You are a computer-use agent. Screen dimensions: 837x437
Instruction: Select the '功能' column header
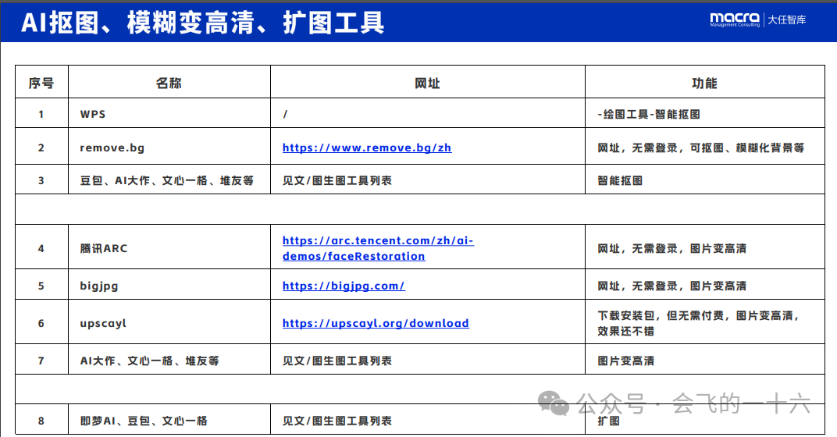(x=704, y=83)
